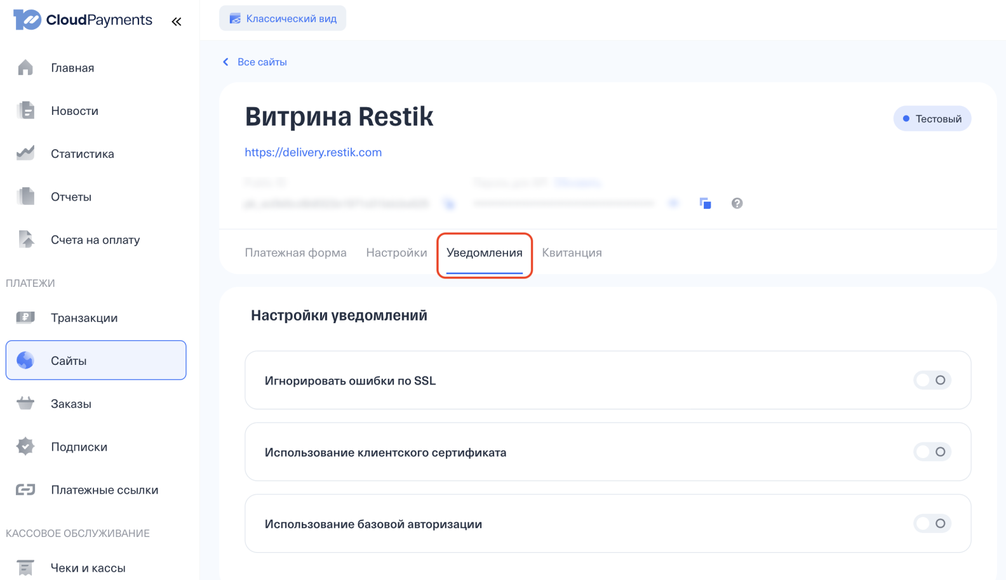Open Главная home icon in sidebar
Viewport: 1006px width, 580px height.
coord(25,68)
